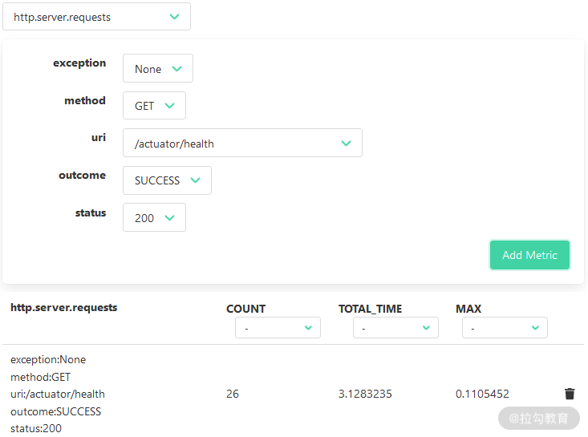Click the status:200 tag in the row

(36, 428)
